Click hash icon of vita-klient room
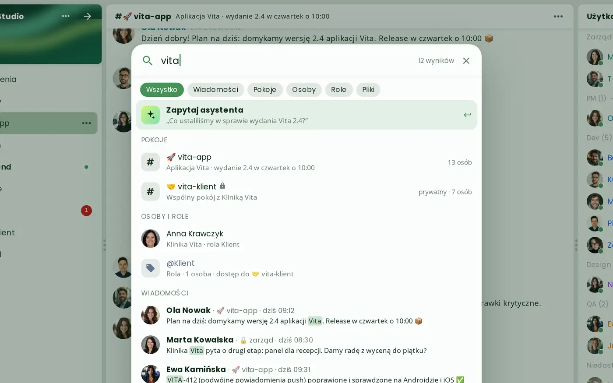 [x=150, y=192]
